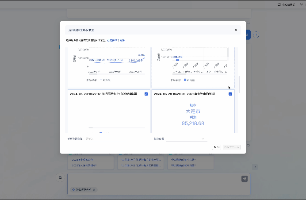Open the online data dashboard icon at top
Image resolution: width=306 pixels, height=200 pixels.
click(279, 4)
